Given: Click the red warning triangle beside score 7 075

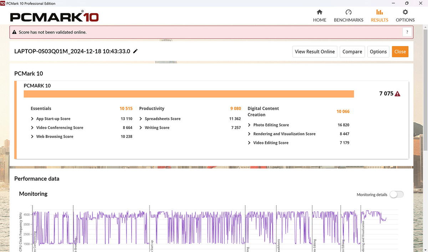Looking at the screenshot, I should tap(398, 94).
